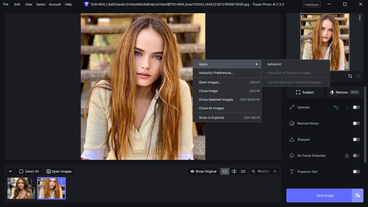This screenshot has width=368, height=207.
Task: Select the split view compare icon
Action: [x=234, y=171]
